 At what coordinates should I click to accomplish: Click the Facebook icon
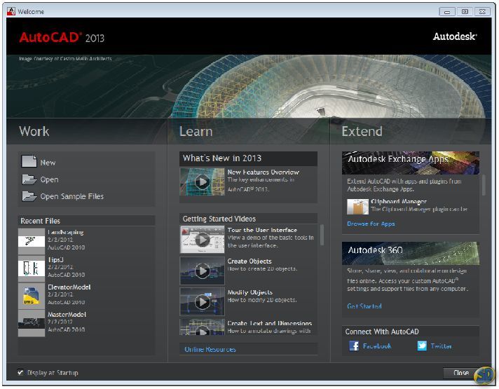point(354,346)
